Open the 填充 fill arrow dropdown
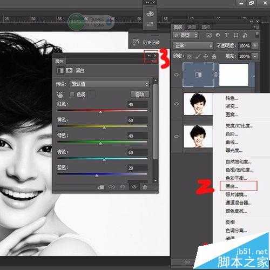This screenshot has width=270, height=270. [255, 57]
